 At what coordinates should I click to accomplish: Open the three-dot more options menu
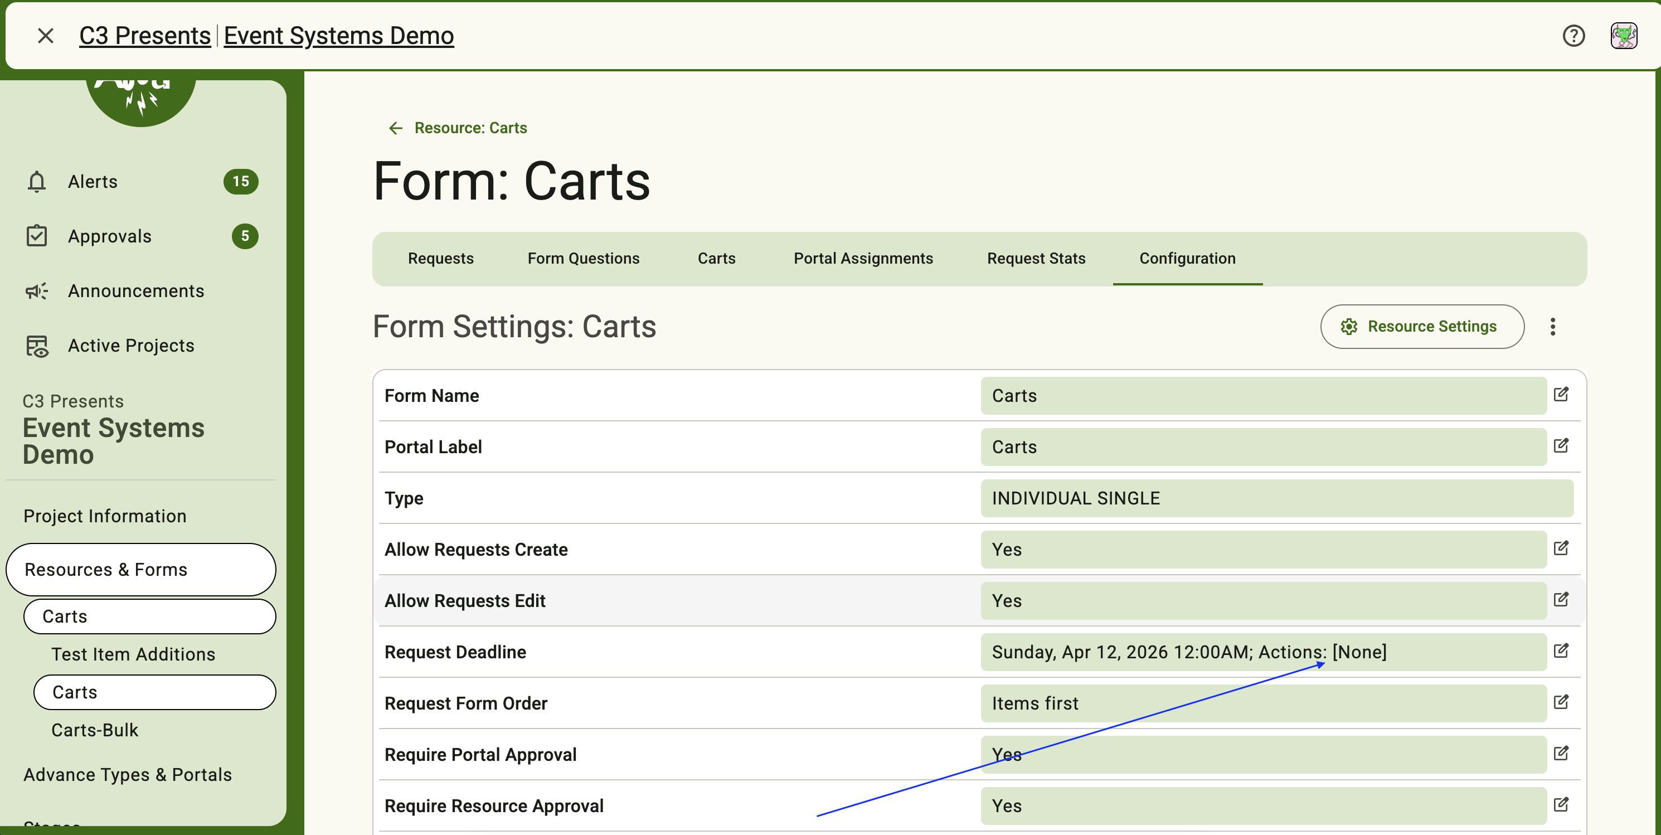[1553, 327]
